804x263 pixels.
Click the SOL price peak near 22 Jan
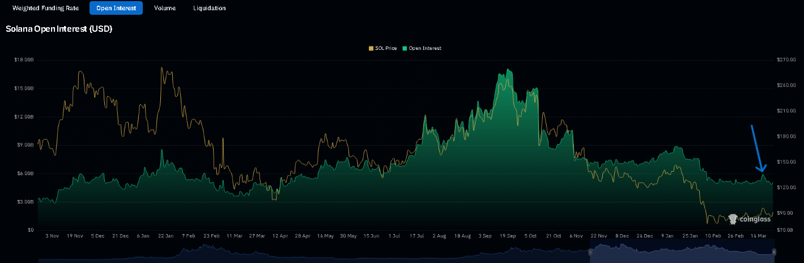(x=162, y=68)
